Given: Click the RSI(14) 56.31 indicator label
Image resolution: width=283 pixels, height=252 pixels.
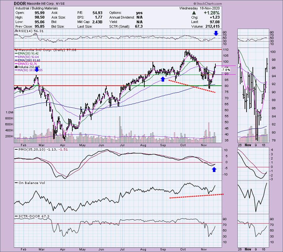Looking at the screenshot, I should tap(31, 31).
